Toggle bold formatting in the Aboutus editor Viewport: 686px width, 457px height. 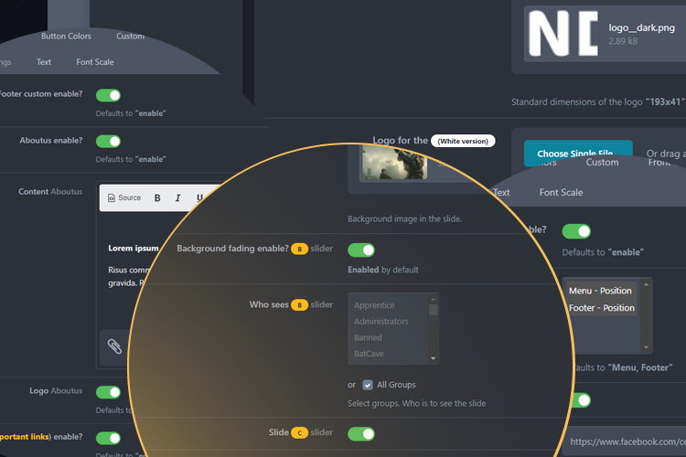coord(157,198)
